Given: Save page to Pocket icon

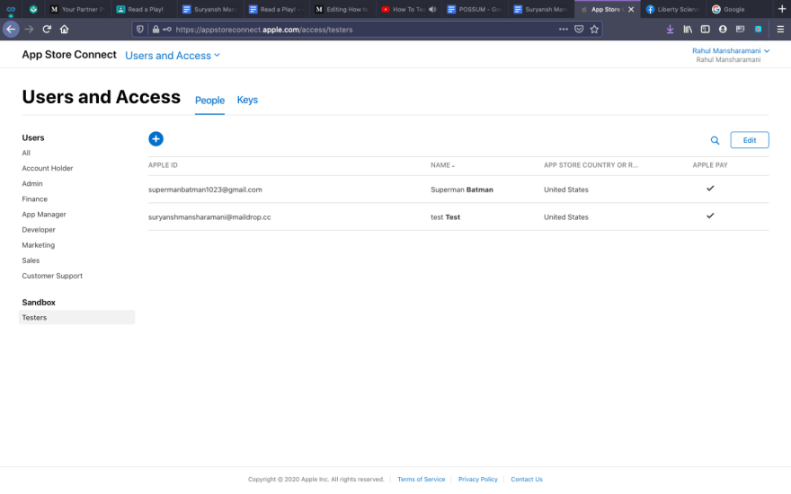Looking at the screenshot, I should coord(579,30).
